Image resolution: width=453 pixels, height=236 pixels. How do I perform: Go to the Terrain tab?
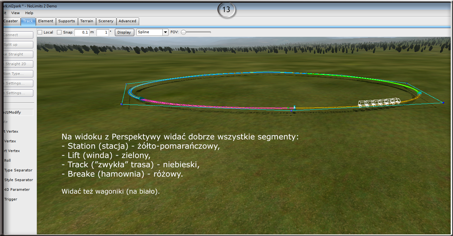pyautogui.click(x=87, y=21)
